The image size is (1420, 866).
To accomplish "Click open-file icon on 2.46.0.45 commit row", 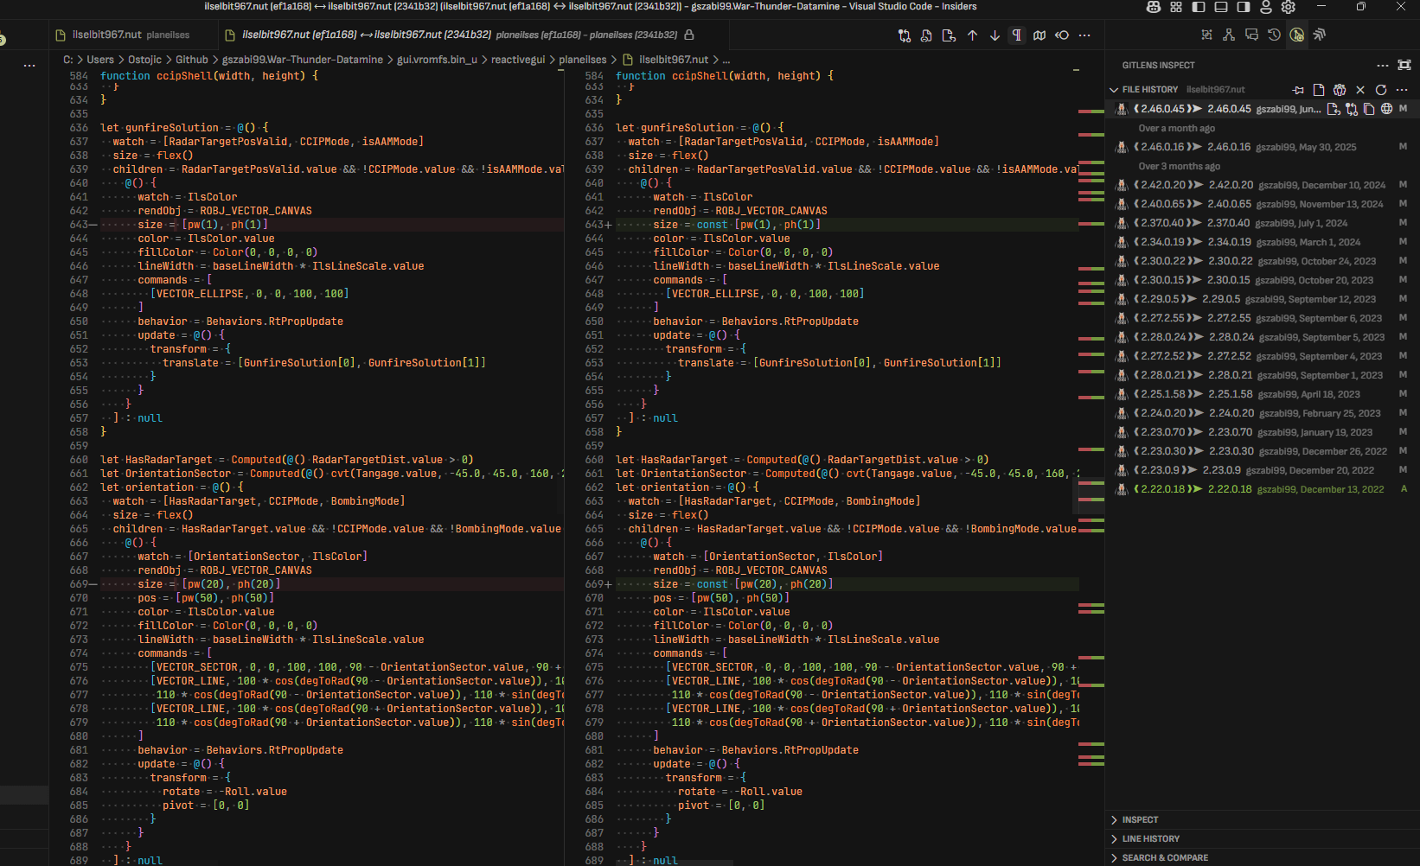I will (x=1334, y=109).
